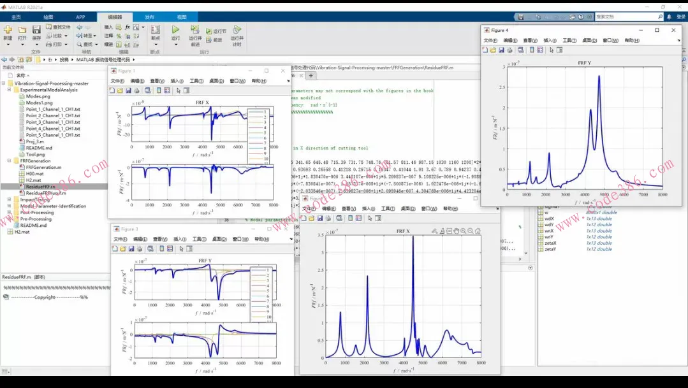Screen dimensions: 688x388
Task: Collapse the ExperimentalModalAnalysis folder
Action: (10, 90)
